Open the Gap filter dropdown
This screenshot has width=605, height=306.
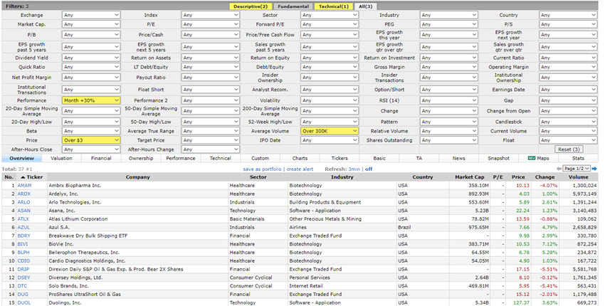(568, 100)
